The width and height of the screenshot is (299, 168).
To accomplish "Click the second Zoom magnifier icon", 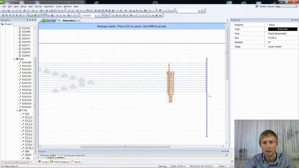I will [10, 15].
